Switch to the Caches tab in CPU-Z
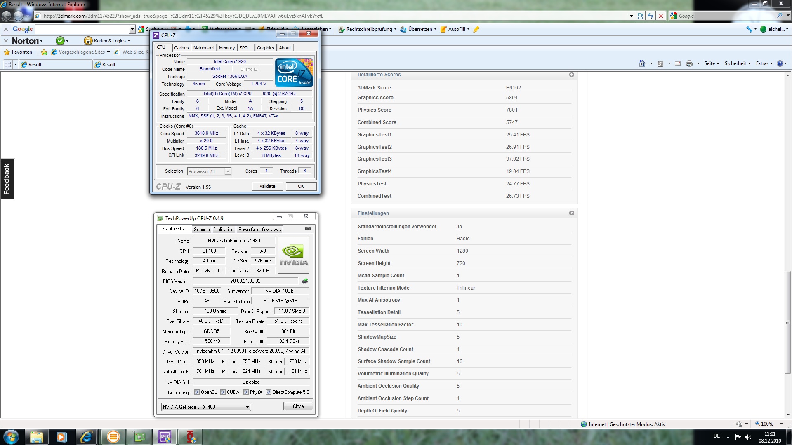This screenshot has width=792, height=445. [x=181, y=48]
